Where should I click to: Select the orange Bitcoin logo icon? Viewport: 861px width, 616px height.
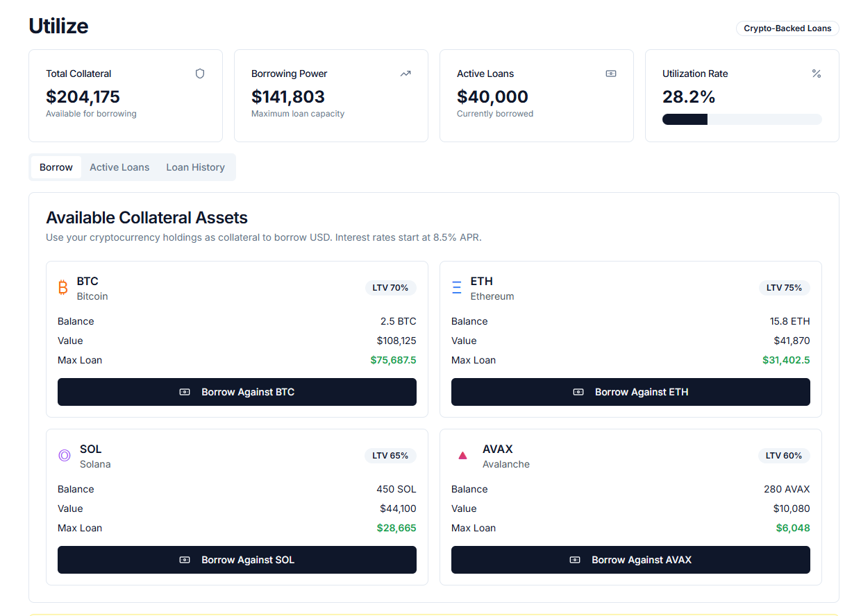63,287
